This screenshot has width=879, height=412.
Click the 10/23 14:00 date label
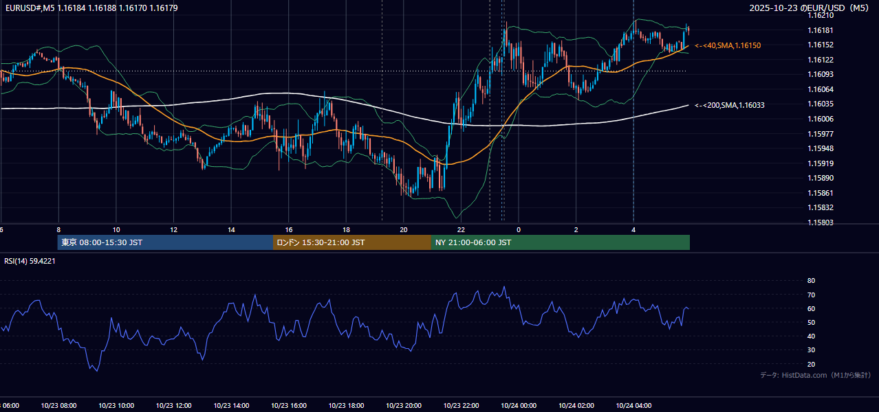[x=231, y=406]
